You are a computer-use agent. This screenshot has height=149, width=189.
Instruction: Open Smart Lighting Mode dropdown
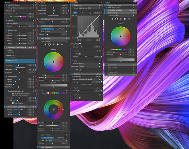(56, 31)
